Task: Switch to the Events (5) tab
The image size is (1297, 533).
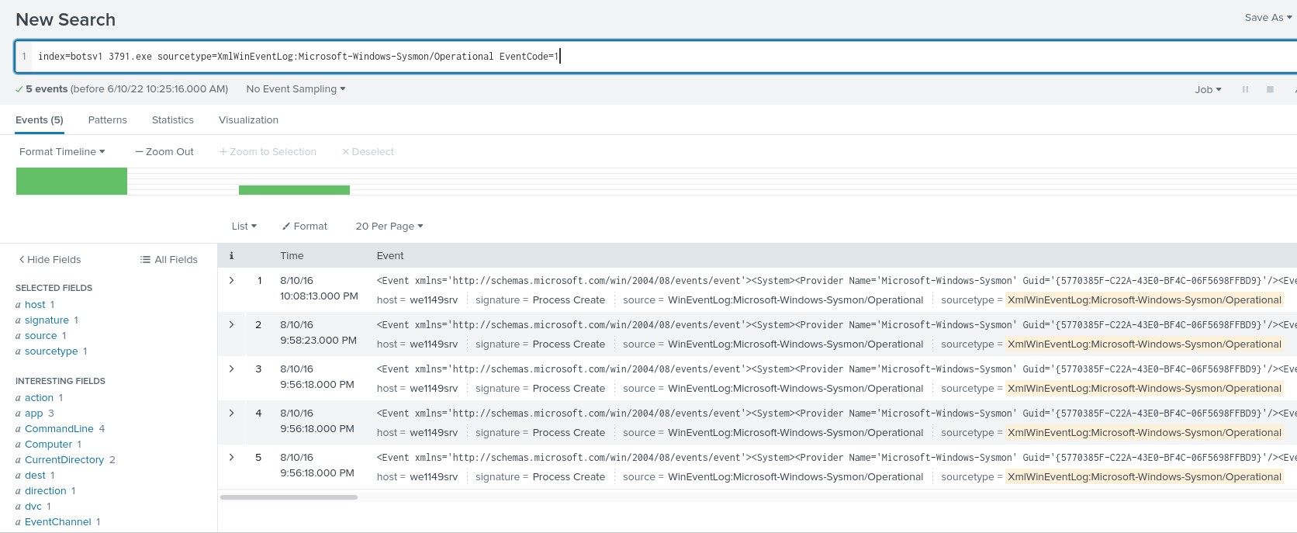Action: click(40, 119)
